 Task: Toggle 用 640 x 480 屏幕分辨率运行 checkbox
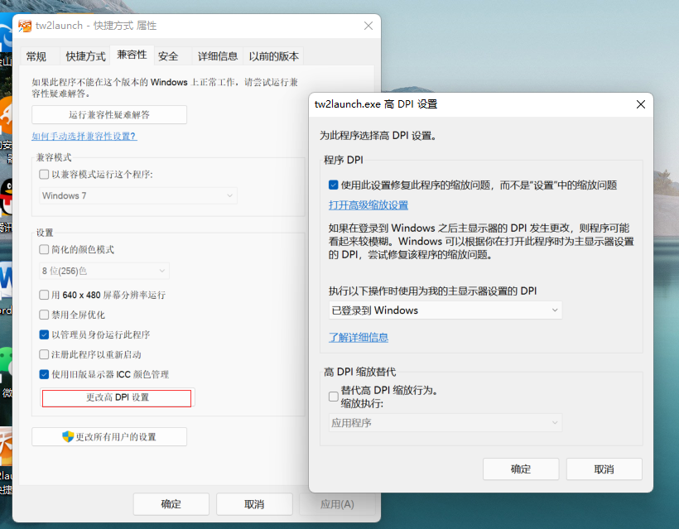pos(44,295)
